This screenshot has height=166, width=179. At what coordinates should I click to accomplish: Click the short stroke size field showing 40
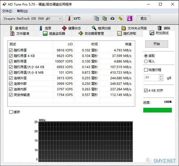(x=151, y=78)
